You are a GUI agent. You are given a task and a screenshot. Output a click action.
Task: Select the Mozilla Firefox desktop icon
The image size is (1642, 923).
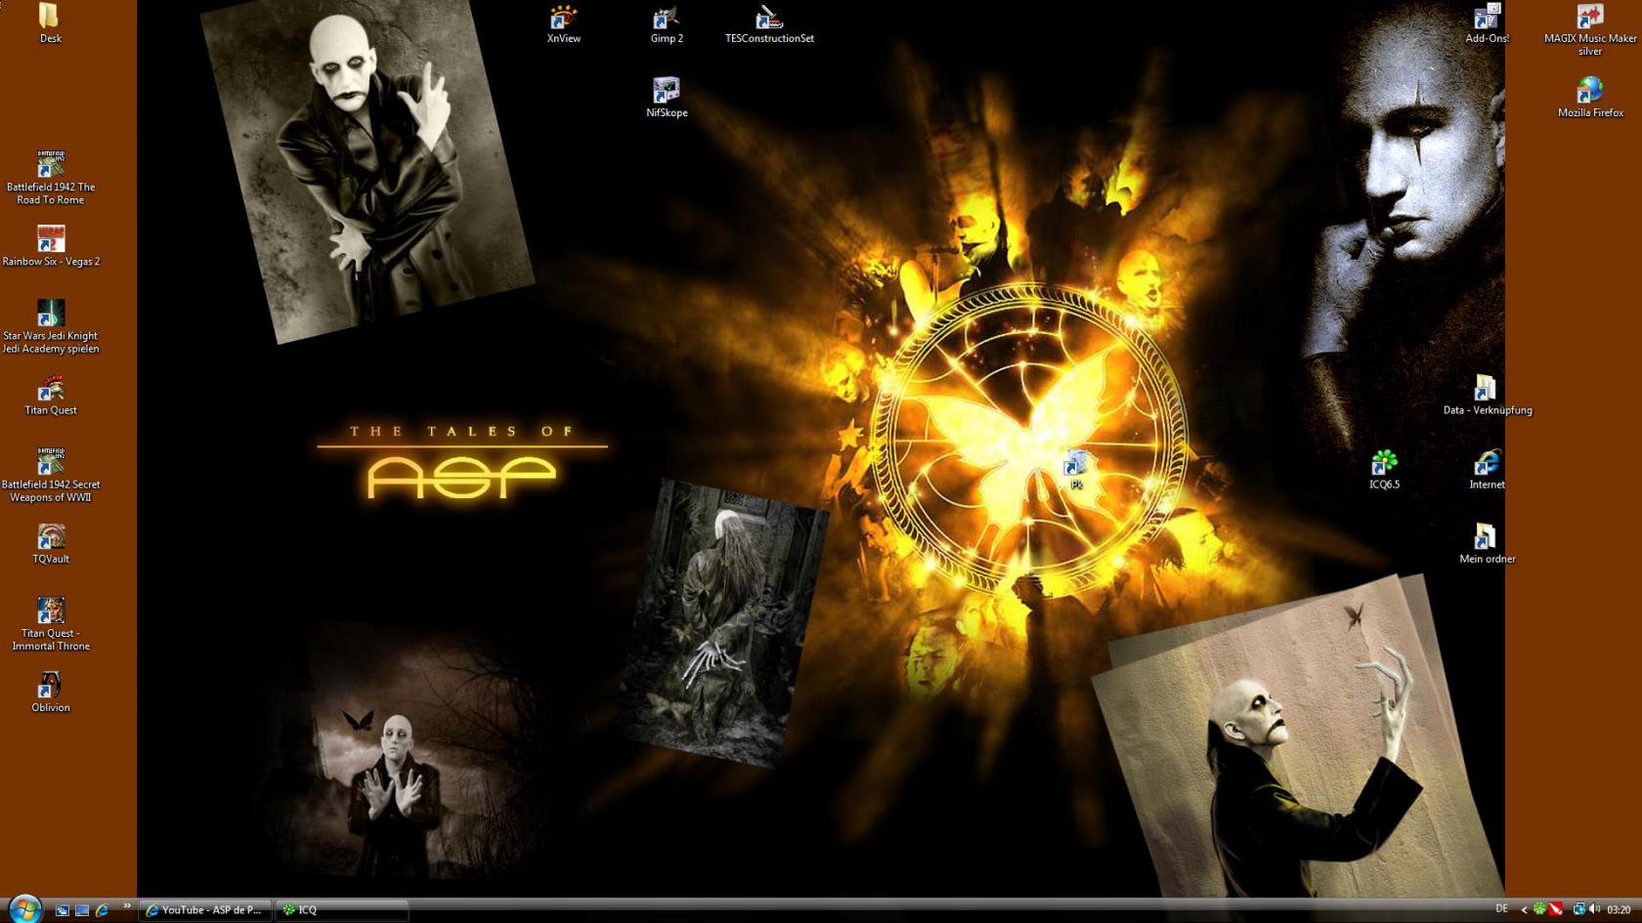pos(1589,96)
